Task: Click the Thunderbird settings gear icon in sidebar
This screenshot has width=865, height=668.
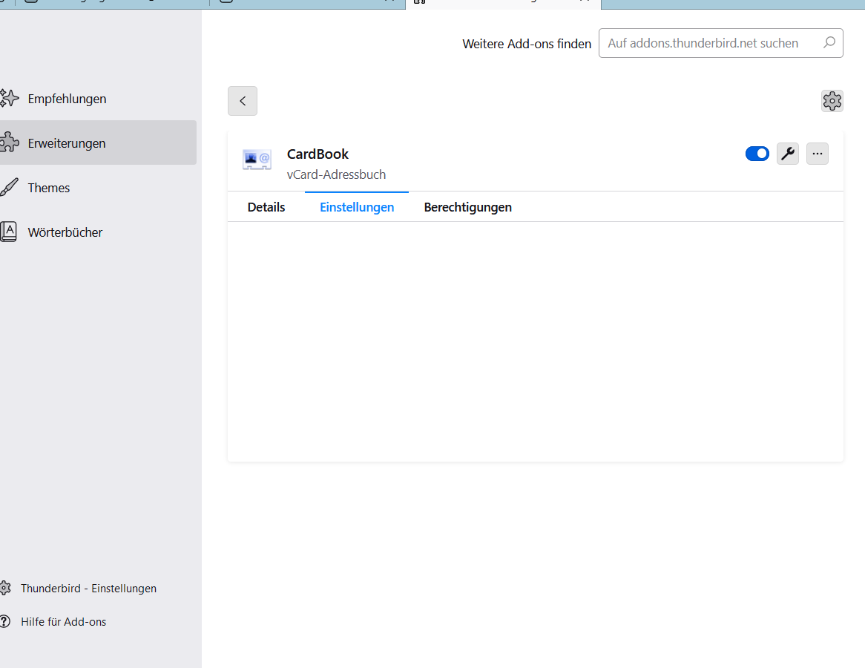Action: tap(5, 588)
